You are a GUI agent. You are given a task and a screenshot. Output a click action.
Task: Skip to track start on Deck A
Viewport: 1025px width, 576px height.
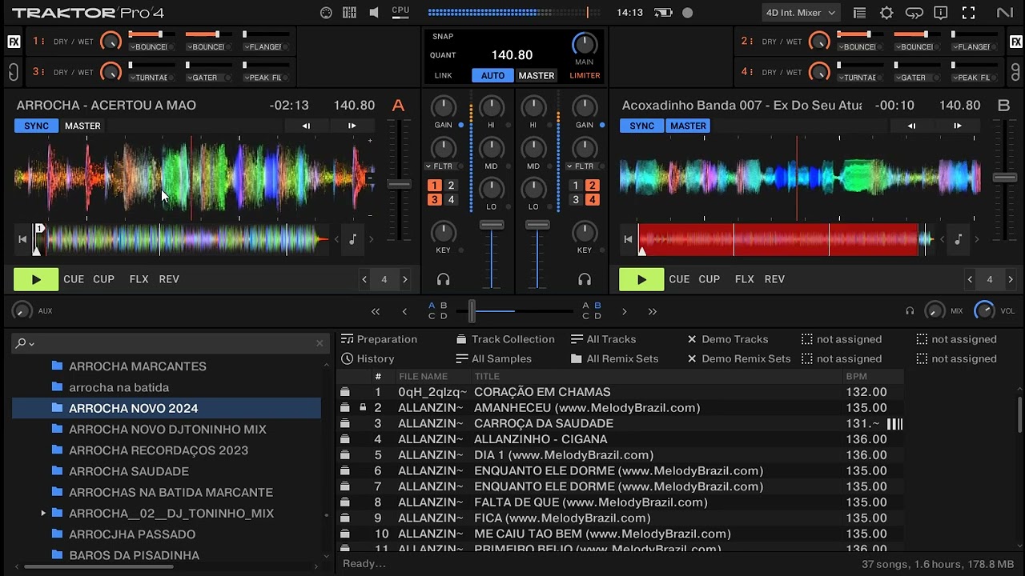click(x=22, y=239)
